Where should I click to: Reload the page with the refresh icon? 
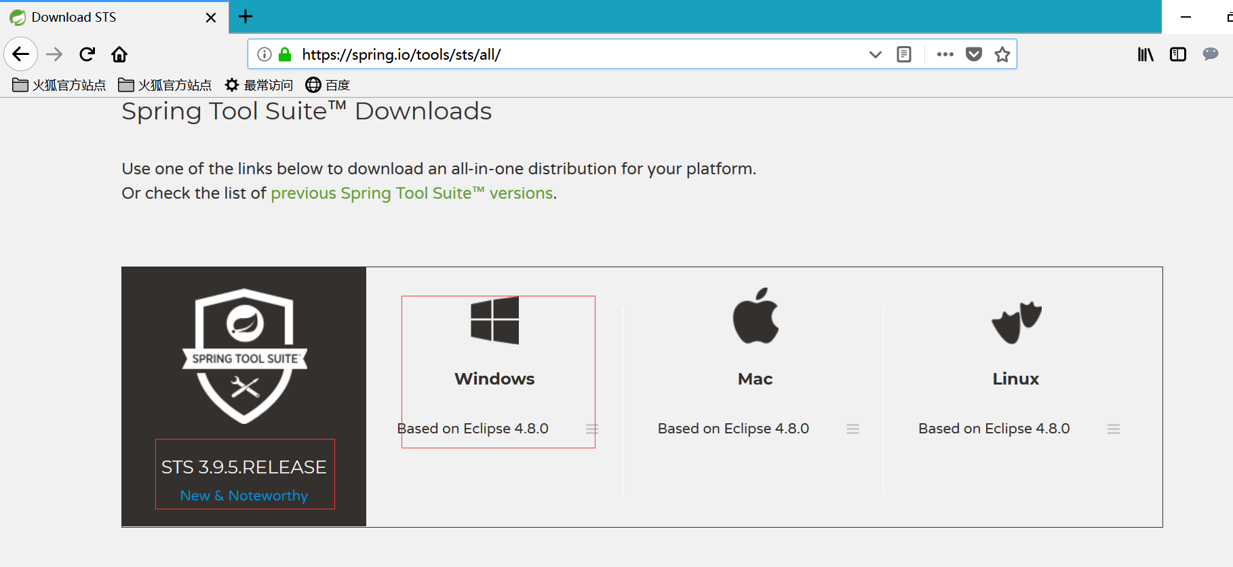(x=87, y=54)
